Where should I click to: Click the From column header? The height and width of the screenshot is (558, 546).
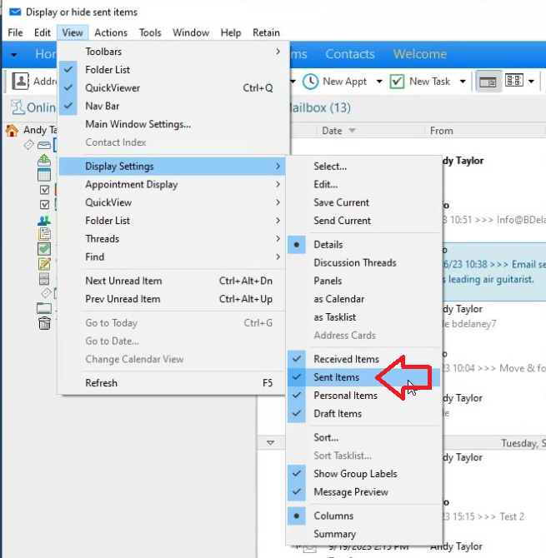(x=442, y=131)
